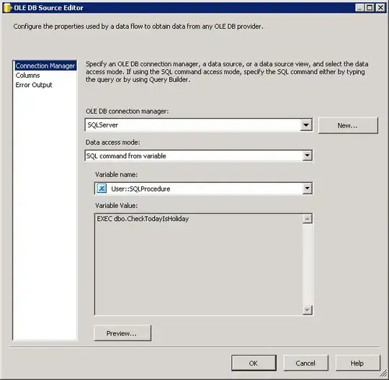Click the Cancel button
389x380 pixels.
(x=305, y=363)
